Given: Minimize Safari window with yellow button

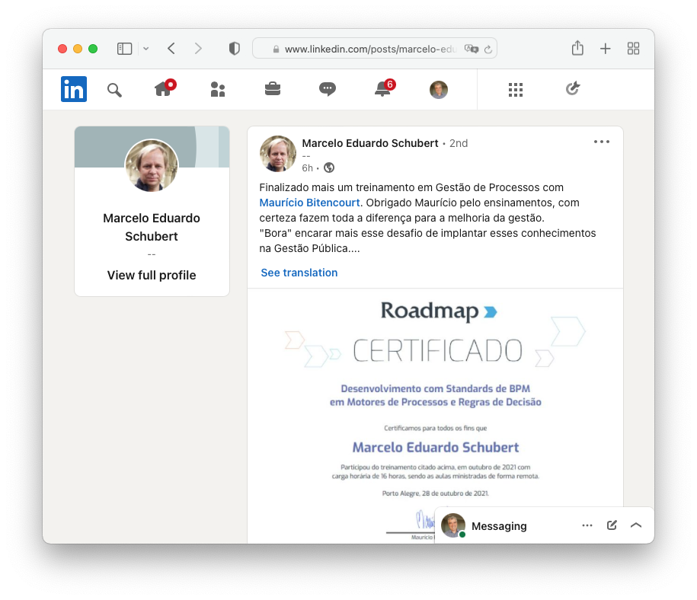Looking at the screenshot, I should (x=78, y=49).
